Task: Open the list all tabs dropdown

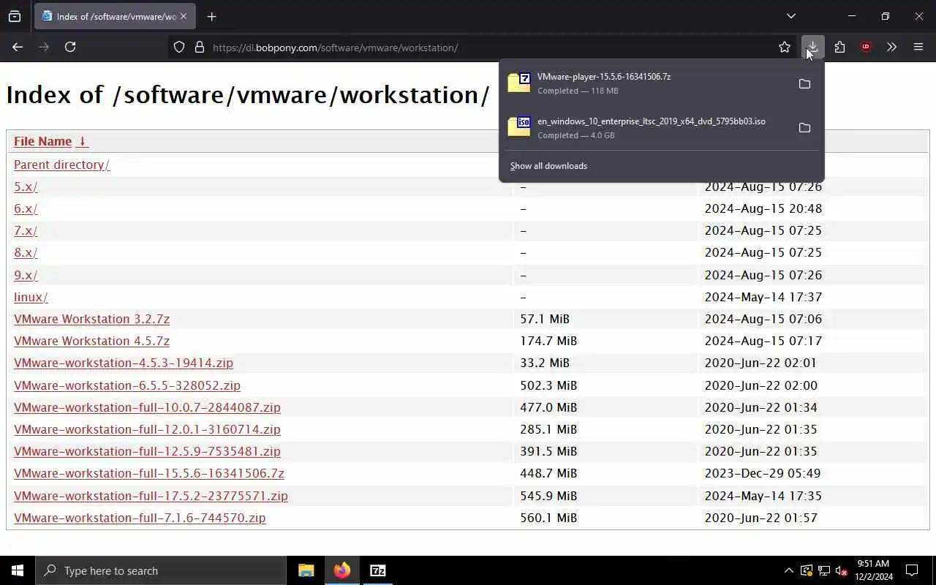Action: (x=790, y=16)
